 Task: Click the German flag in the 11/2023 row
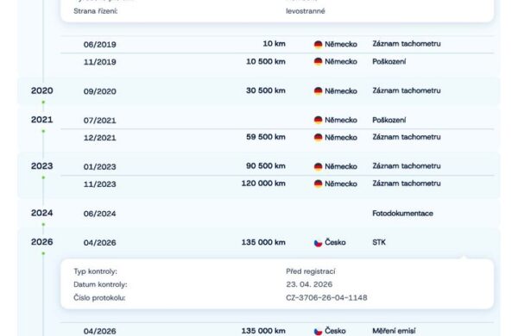318,184
